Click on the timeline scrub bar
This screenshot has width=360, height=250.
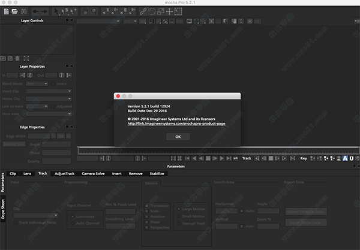(x=218, y=151)
